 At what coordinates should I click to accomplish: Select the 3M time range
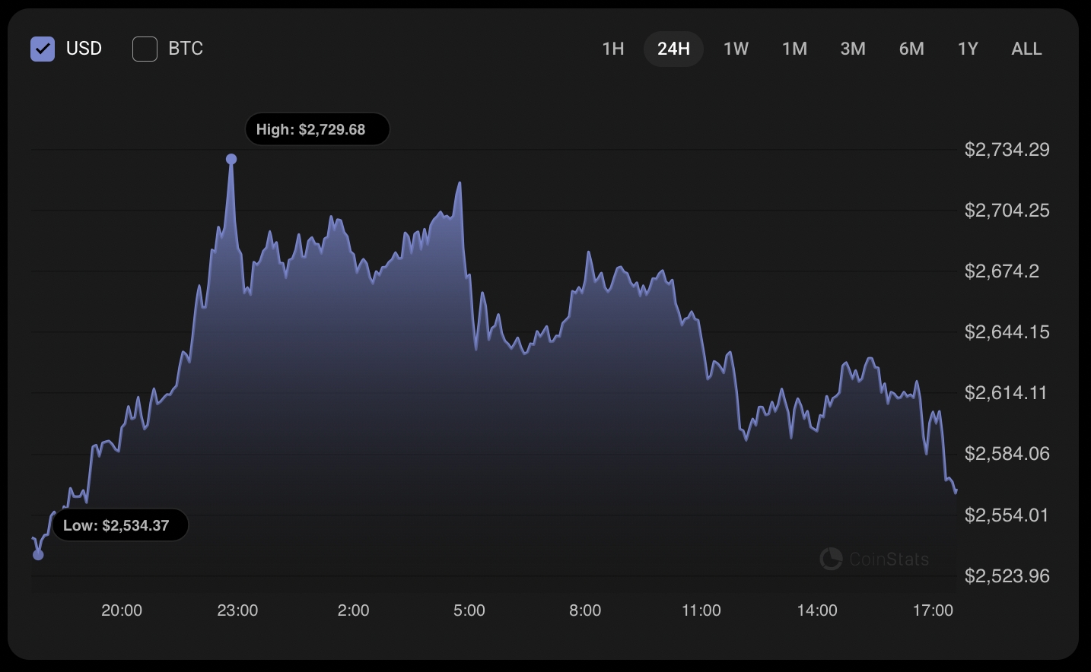(x=853, y=49)
